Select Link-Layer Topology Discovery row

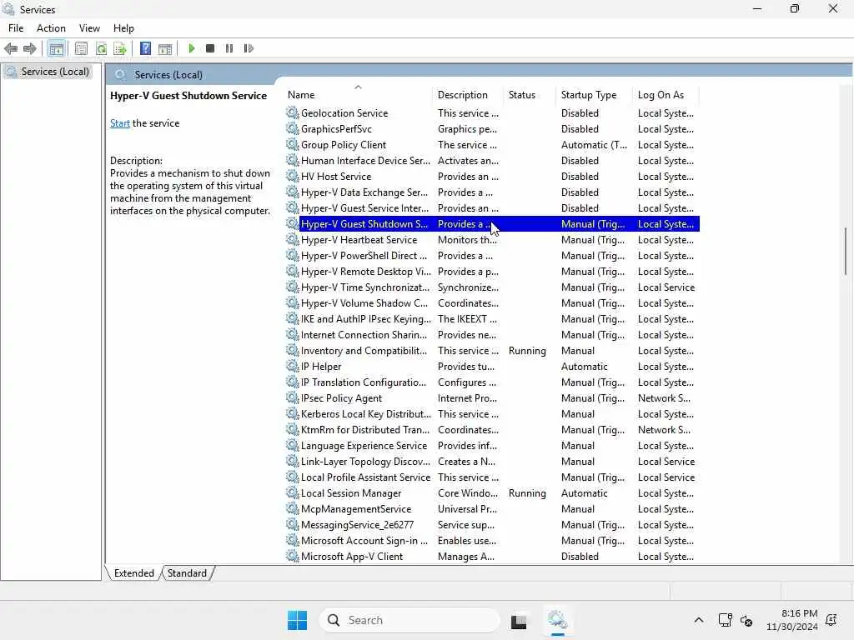point(492,461)
